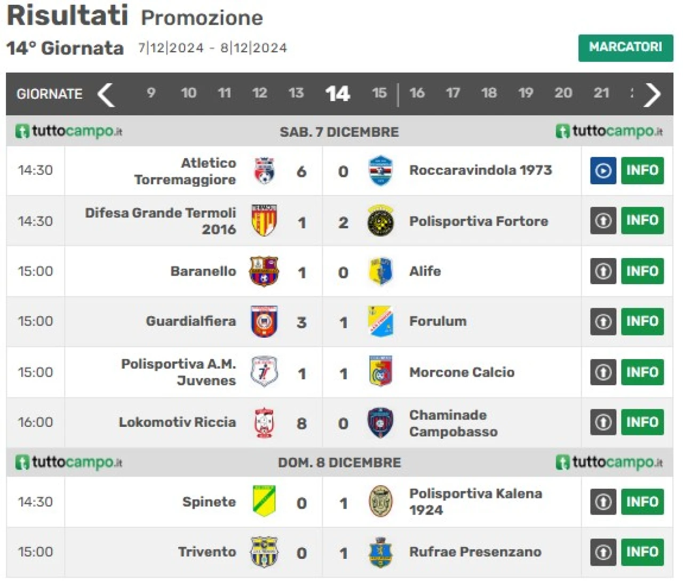Select giornata 21 in the round bar
Viewport: 683px width, 585px height.
click(601, 93)
